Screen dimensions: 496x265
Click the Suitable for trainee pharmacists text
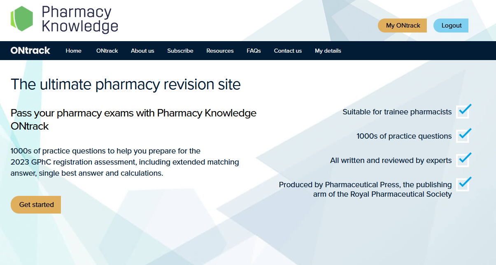click(x=397, y=112)
